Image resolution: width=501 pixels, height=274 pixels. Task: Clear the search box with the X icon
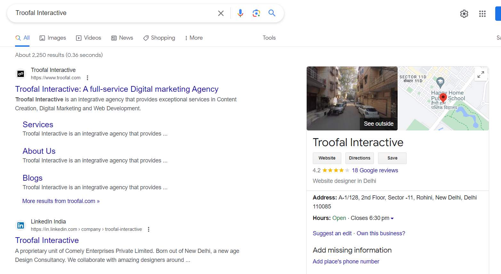point(221,13)
